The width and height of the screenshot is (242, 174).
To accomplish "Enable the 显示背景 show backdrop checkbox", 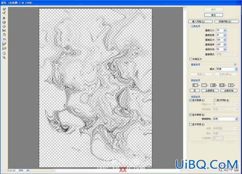I will pos(191,124).
